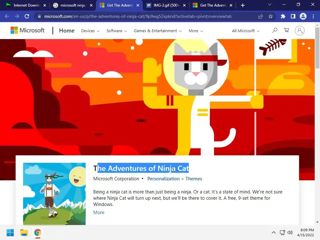Go back to the previous page

click(x=7, y=16)
